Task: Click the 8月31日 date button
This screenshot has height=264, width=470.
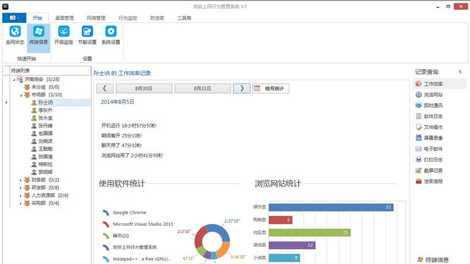Action: pos(203,88)
